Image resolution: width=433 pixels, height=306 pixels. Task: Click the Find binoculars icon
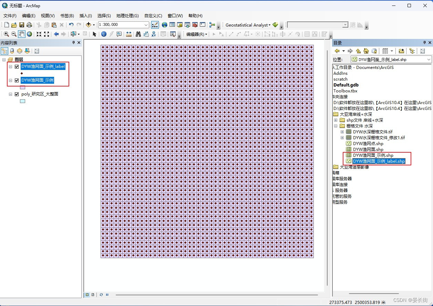pyautogui.click(x=138, y=34)
